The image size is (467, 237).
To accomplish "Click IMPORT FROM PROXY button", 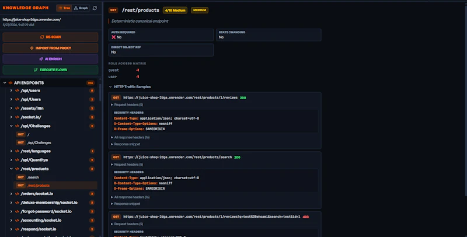I will click(x=50, y=48).
